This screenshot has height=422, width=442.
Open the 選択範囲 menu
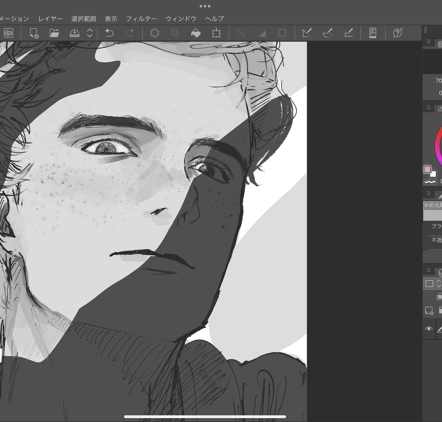84,18
